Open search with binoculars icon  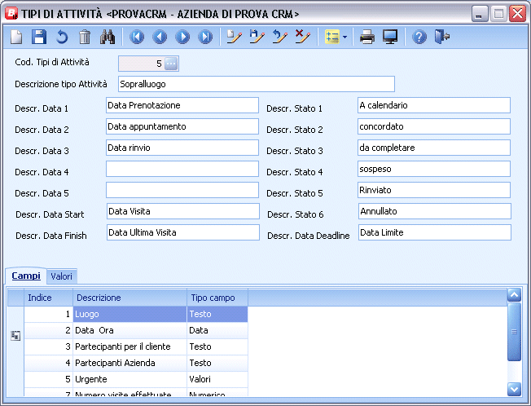click(x=108, y=37)
